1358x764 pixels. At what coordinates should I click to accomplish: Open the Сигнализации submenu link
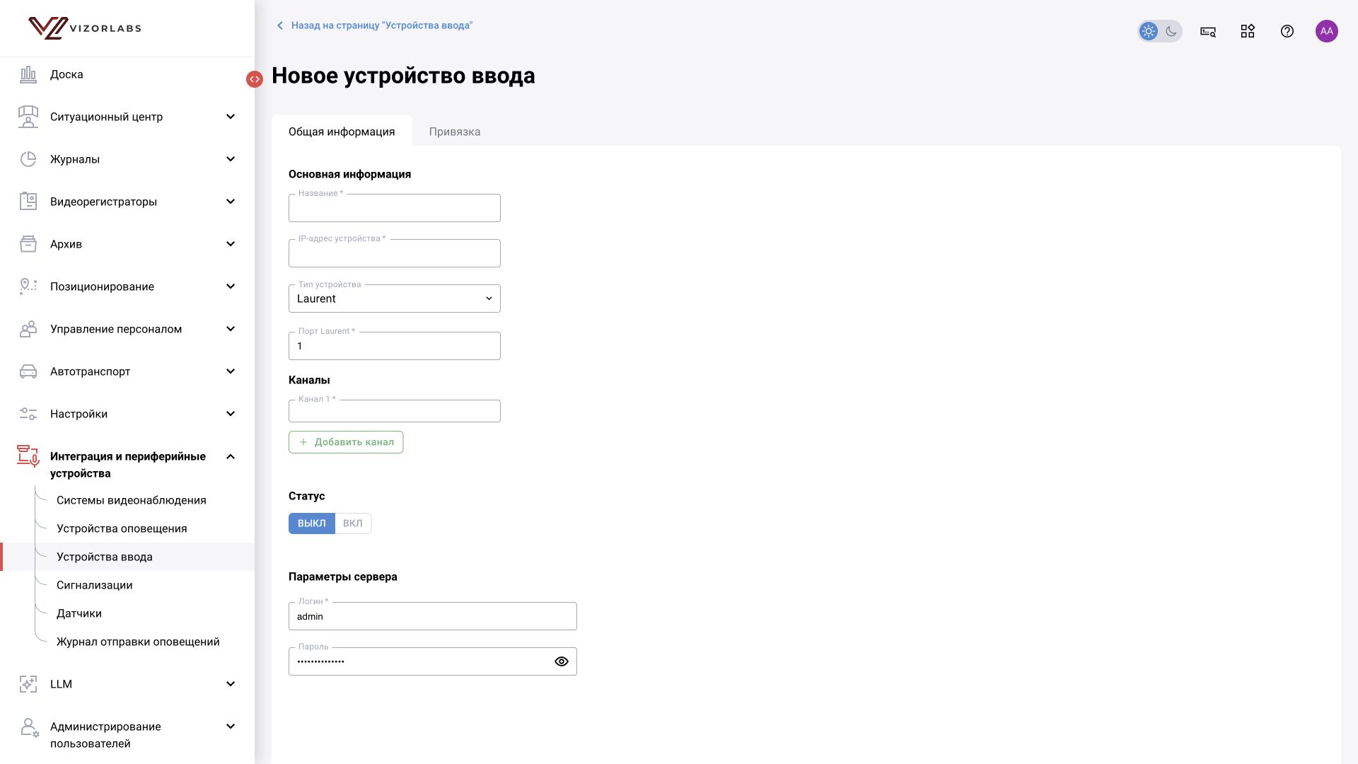(x=95, y=585)
